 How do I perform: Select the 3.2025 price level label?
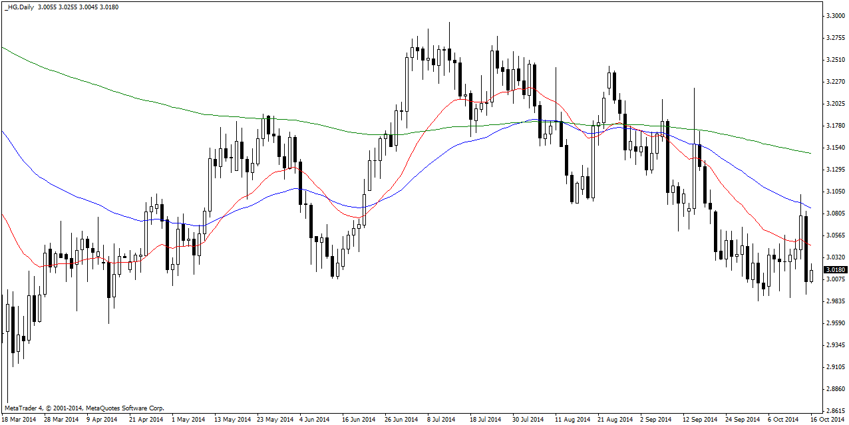835,104
